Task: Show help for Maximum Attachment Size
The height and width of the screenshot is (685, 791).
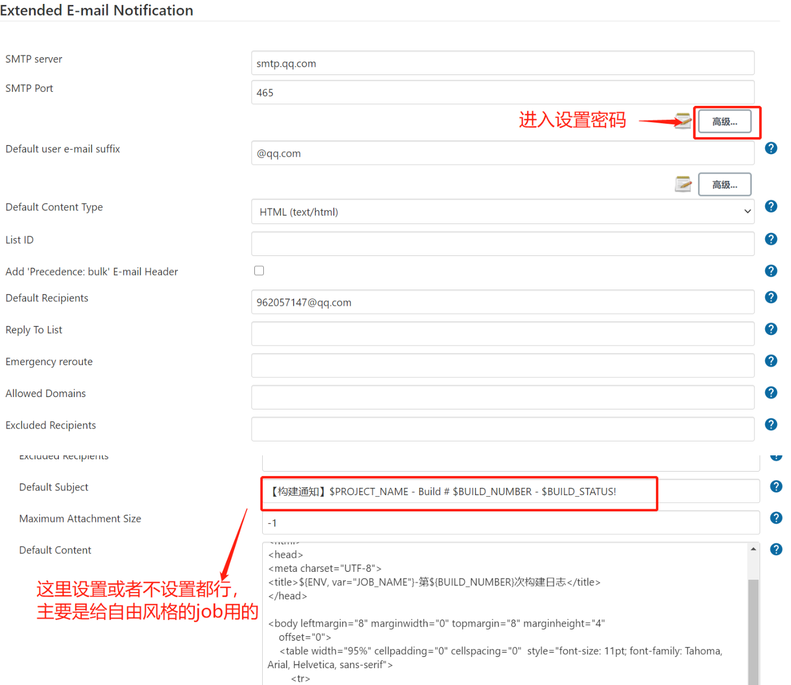Action: [776, 518]
